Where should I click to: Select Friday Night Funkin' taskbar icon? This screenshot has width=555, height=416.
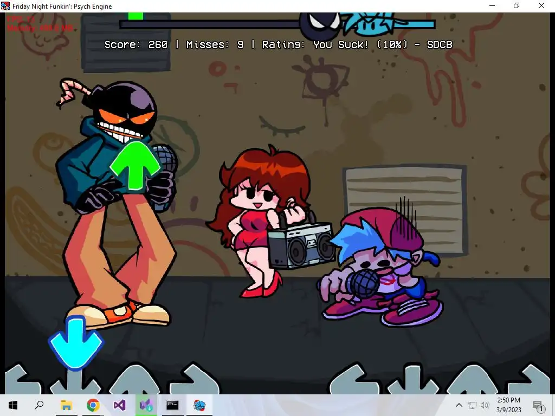point(199,405)
